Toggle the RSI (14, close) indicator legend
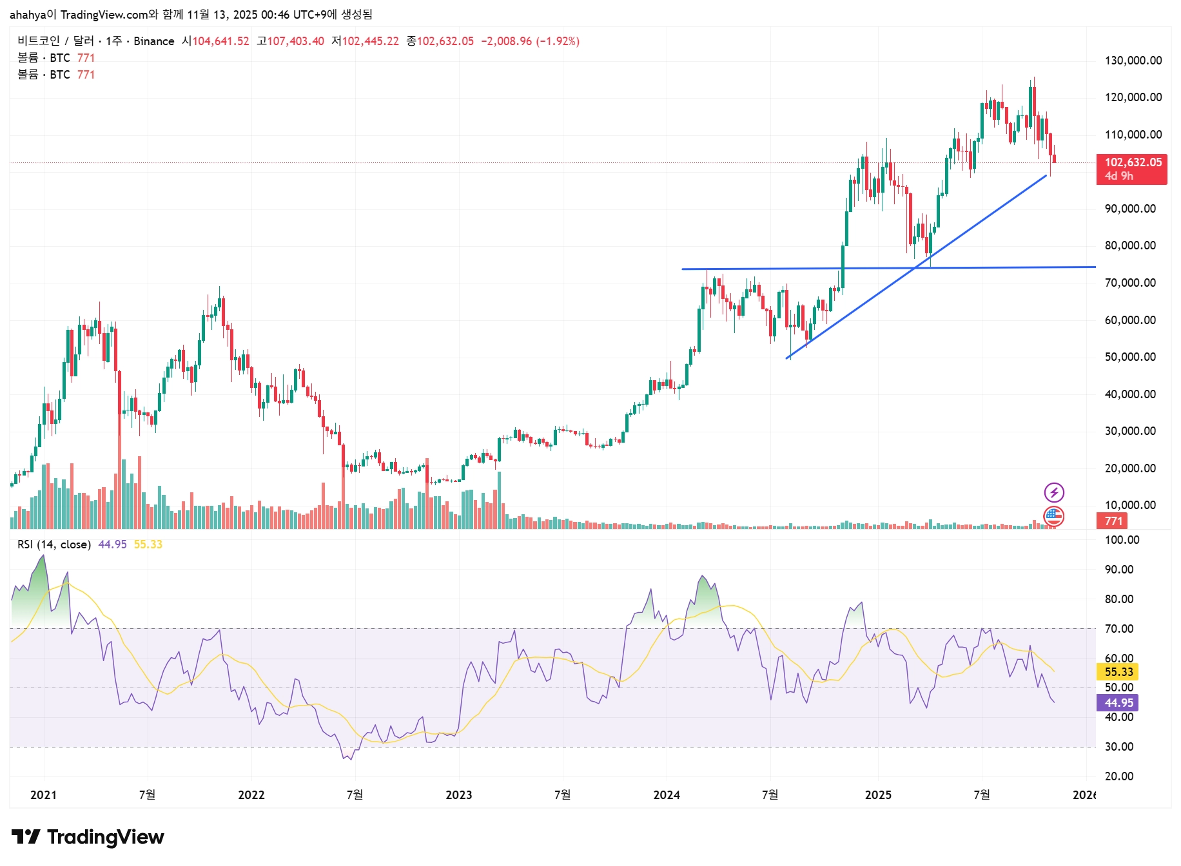The width and height of the screenshot is (1181, 866). click(54, 544)
